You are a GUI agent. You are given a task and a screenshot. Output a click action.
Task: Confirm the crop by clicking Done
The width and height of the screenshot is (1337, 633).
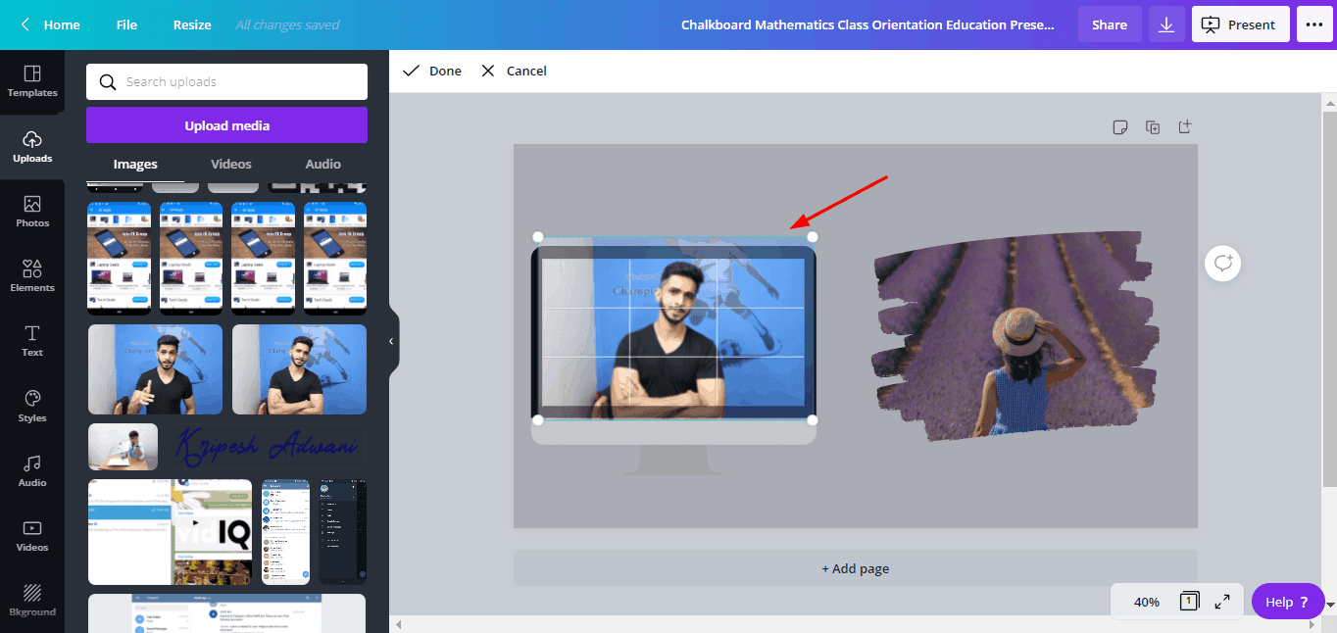click(432, 71)
